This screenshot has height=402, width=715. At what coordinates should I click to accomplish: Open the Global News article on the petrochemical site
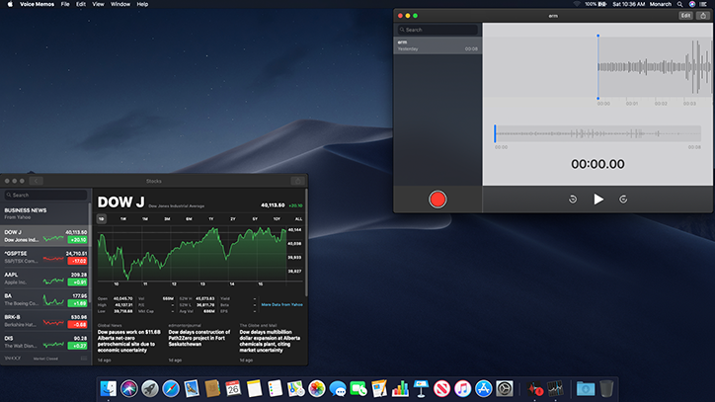pyautogui.click(x=129, y=342)
